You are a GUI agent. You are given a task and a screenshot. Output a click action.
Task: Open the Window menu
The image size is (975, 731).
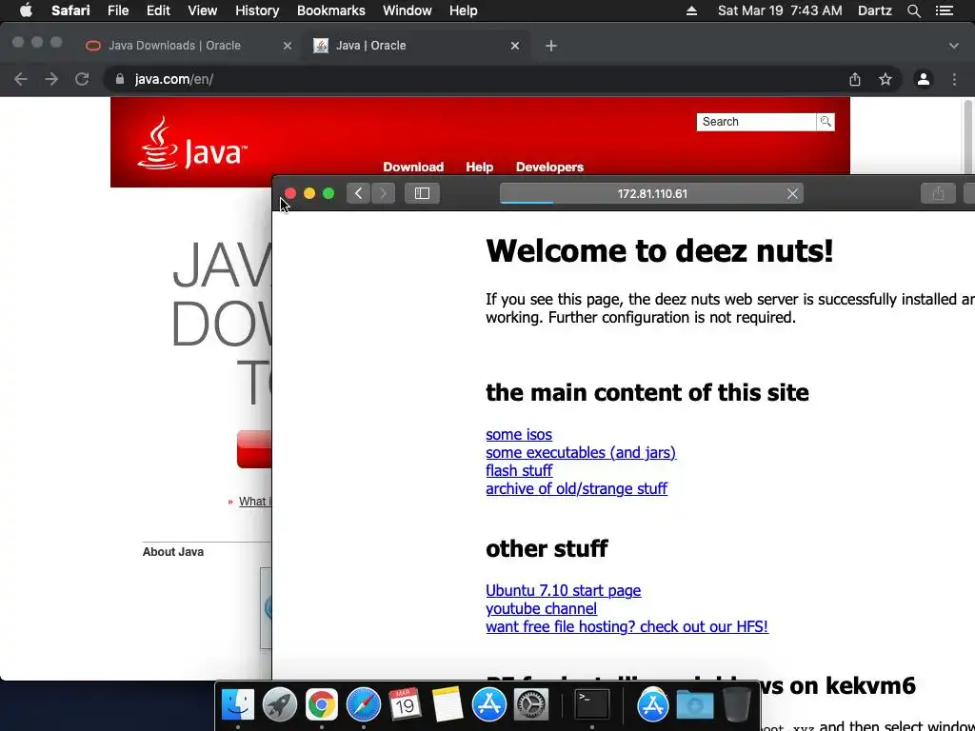(x=407, y=10)
